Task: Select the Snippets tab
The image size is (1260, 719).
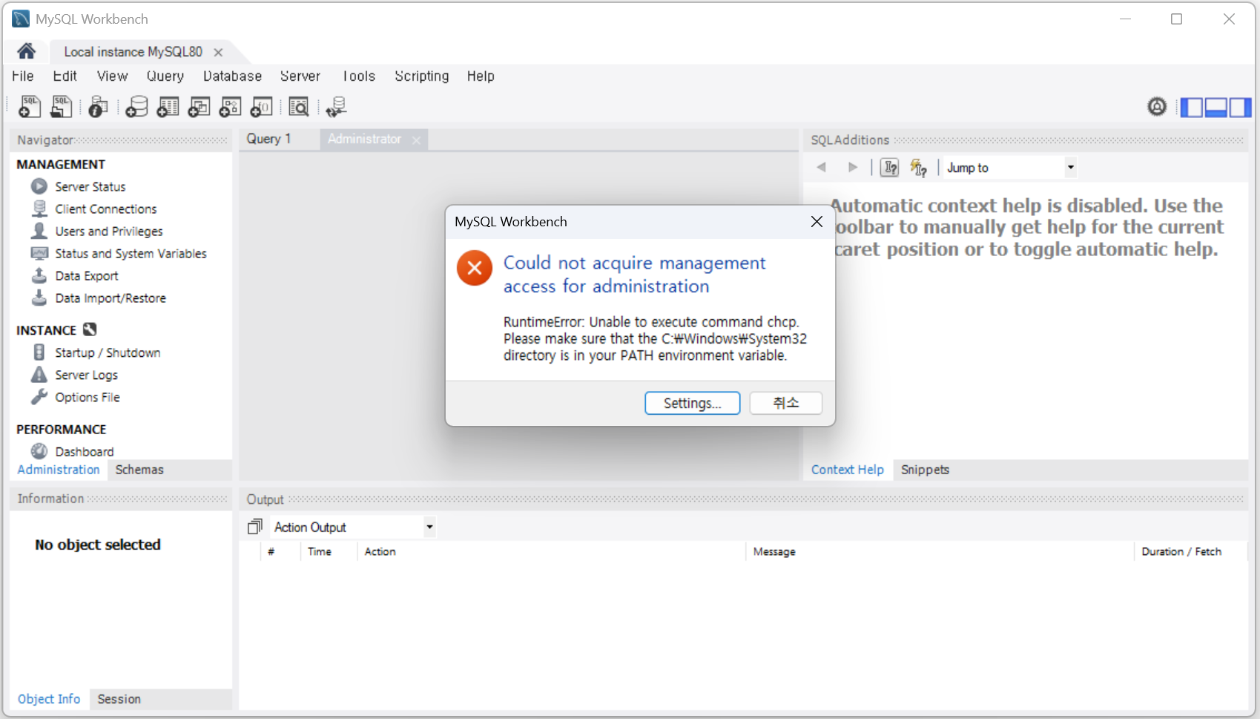Action: 925,470
